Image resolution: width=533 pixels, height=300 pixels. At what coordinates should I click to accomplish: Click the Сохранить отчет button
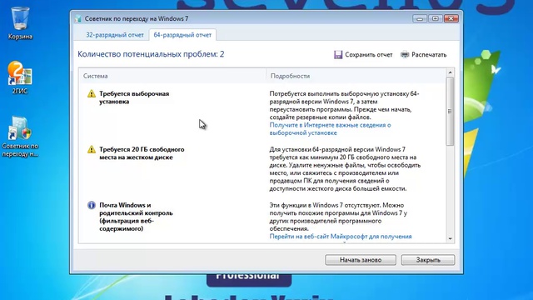coord(363,54)
